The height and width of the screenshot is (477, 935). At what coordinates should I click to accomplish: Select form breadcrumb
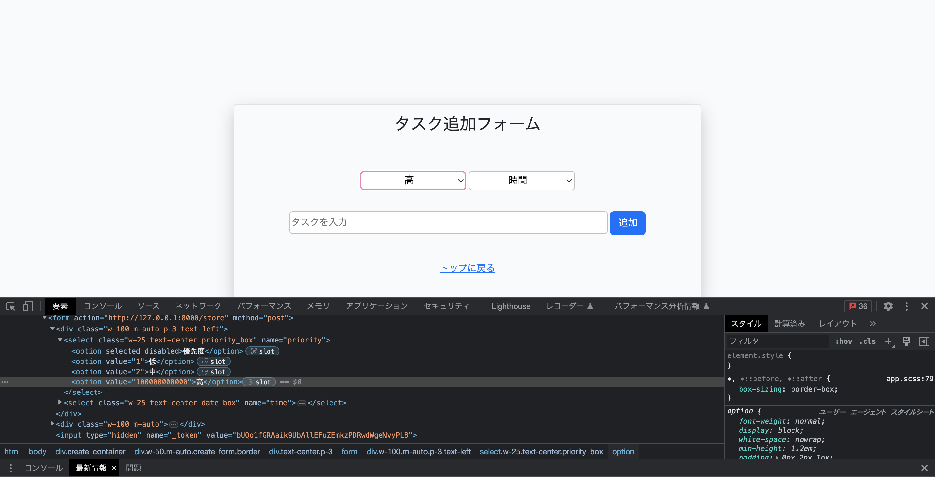click(349, 452)
